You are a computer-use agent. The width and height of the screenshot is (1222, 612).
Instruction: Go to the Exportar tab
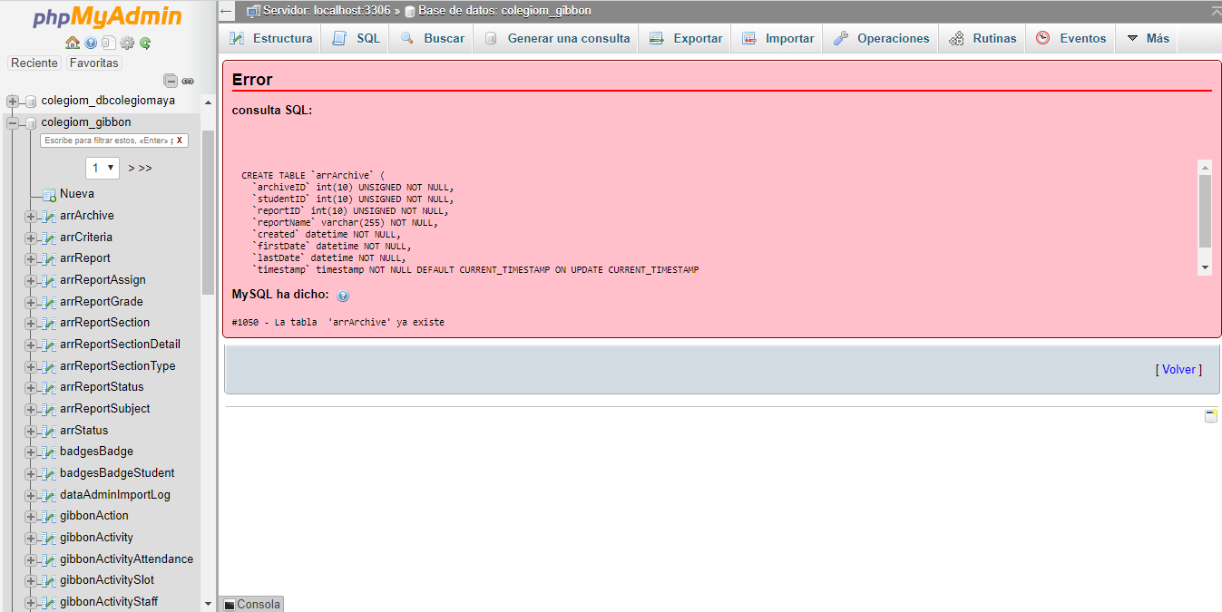tap(685, 38)
